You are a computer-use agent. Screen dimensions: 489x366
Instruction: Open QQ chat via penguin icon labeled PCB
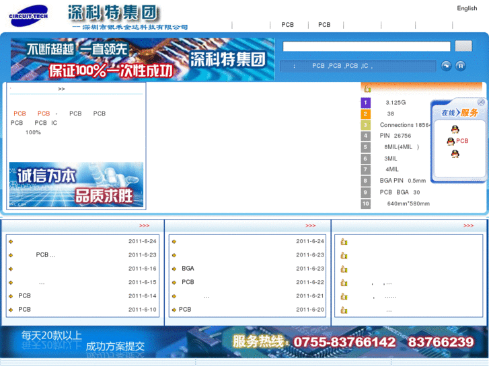(x=451, y=142)
